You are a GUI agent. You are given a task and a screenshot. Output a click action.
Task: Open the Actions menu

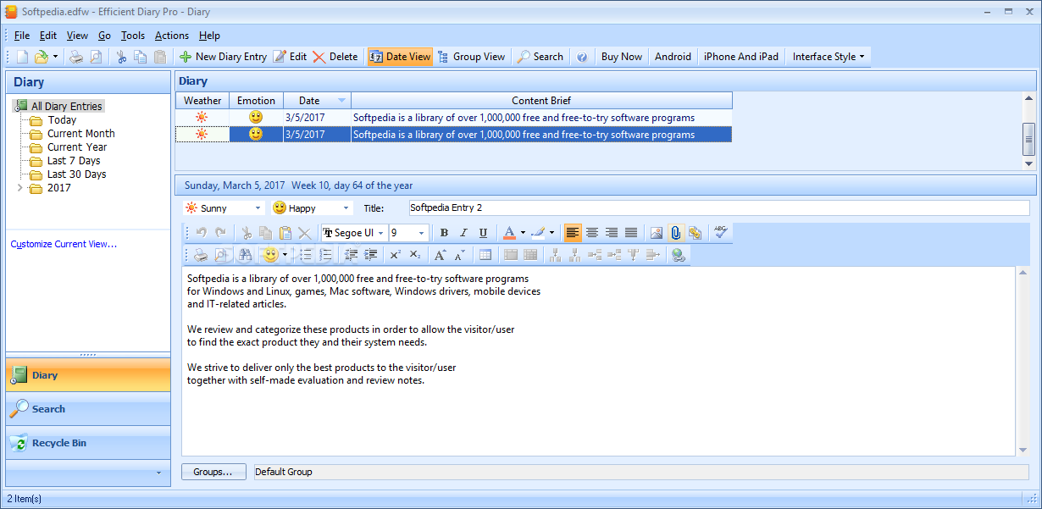point(172,36)
